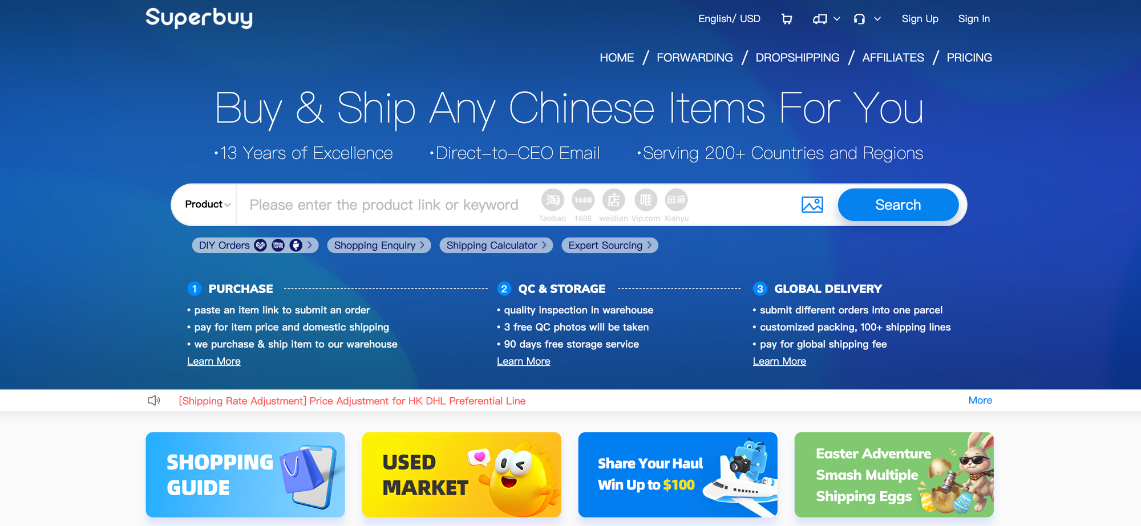Open the USED MARKET banner
This screenshot has height=526, width=1141.
pyautogui.click(x=462, y=475)
